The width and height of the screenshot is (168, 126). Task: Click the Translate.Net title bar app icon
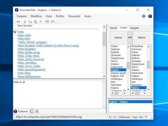(17, 10)
